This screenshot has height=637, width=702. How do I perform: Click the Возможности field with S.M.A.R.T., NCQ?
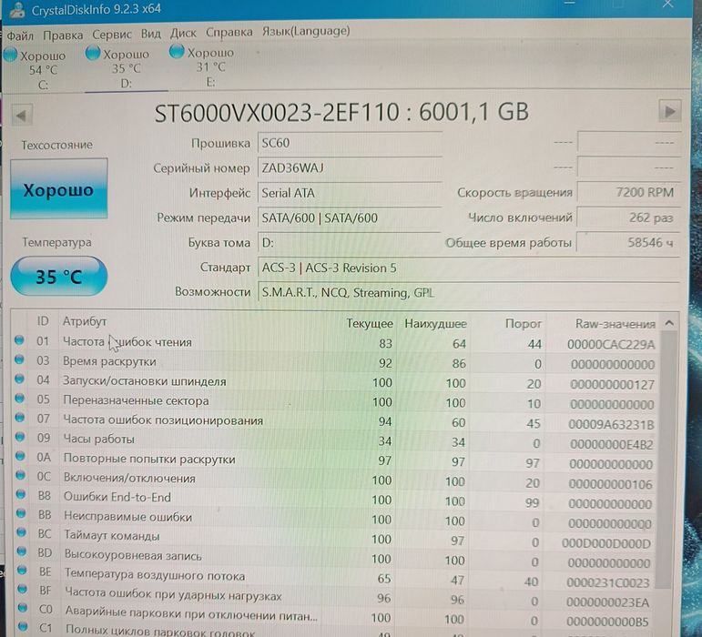coord(469,293)
